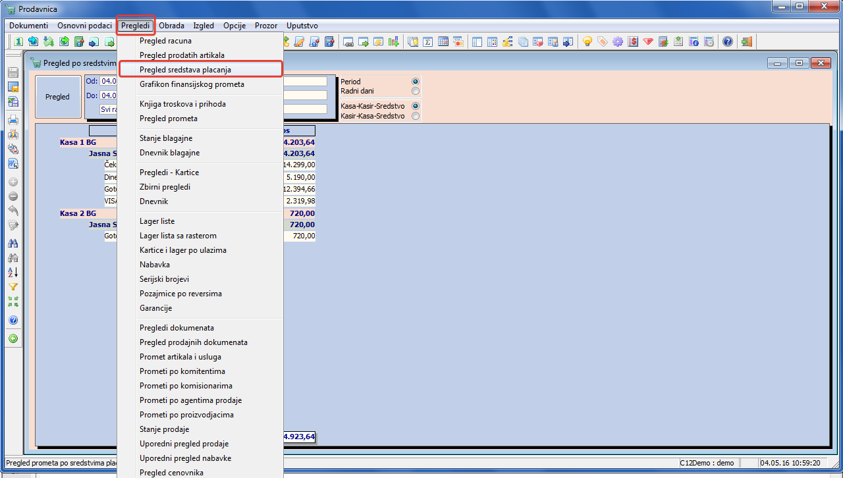The width and height of the screenshot is (843, 478).
Task: Click the exit door toolbar icon
Action: 746,41
